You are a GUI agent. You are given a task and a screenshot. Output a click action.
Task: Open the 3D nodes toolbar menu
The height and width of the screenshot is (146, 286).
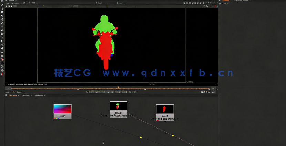[2, 34]
